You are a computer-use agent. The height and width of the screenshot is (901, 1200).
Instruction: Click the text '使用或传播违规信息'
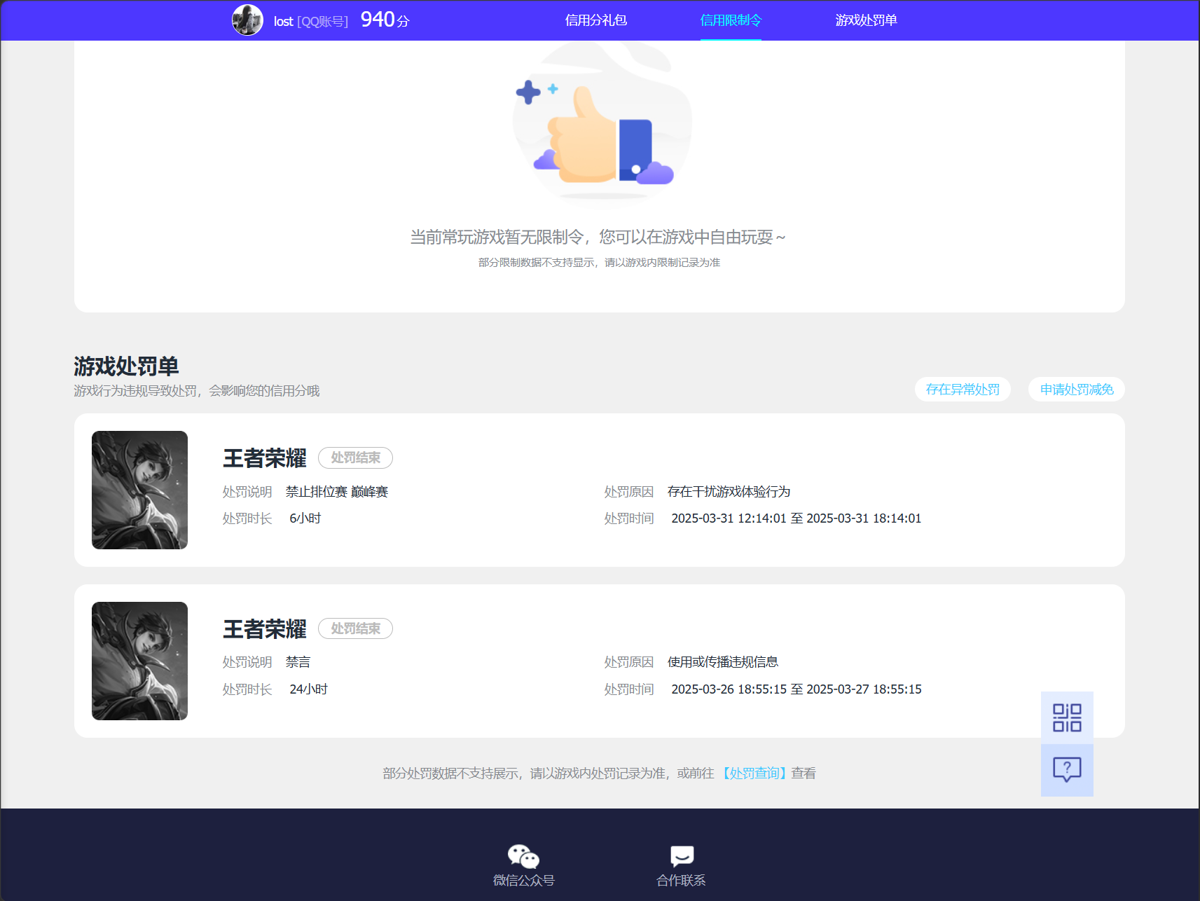[722, 662]
